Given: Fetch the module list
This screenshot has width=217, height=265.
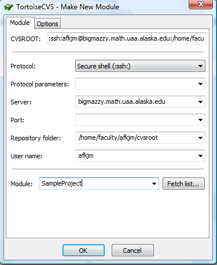Looking at the screenshot, I should tap(183, 184).
